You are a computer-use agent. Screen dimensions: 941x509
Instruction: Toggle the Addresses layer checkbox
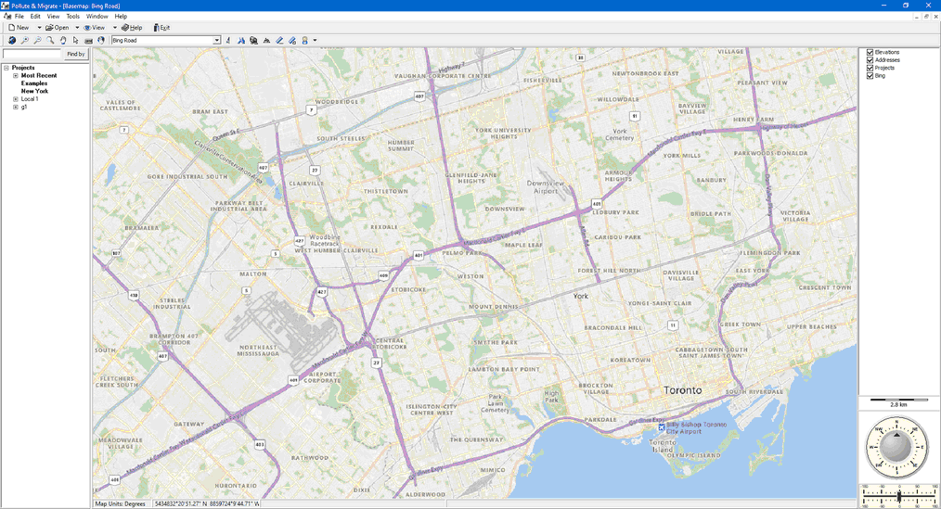pos(870,60)
